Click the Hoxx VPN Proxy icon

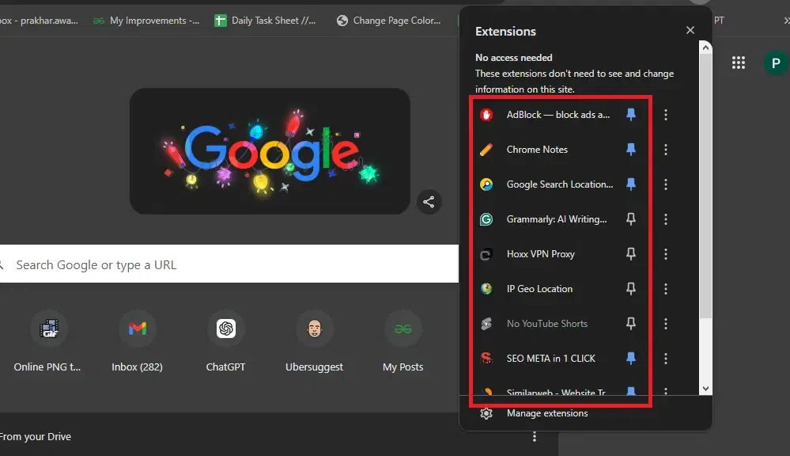(x=486, y=253)
